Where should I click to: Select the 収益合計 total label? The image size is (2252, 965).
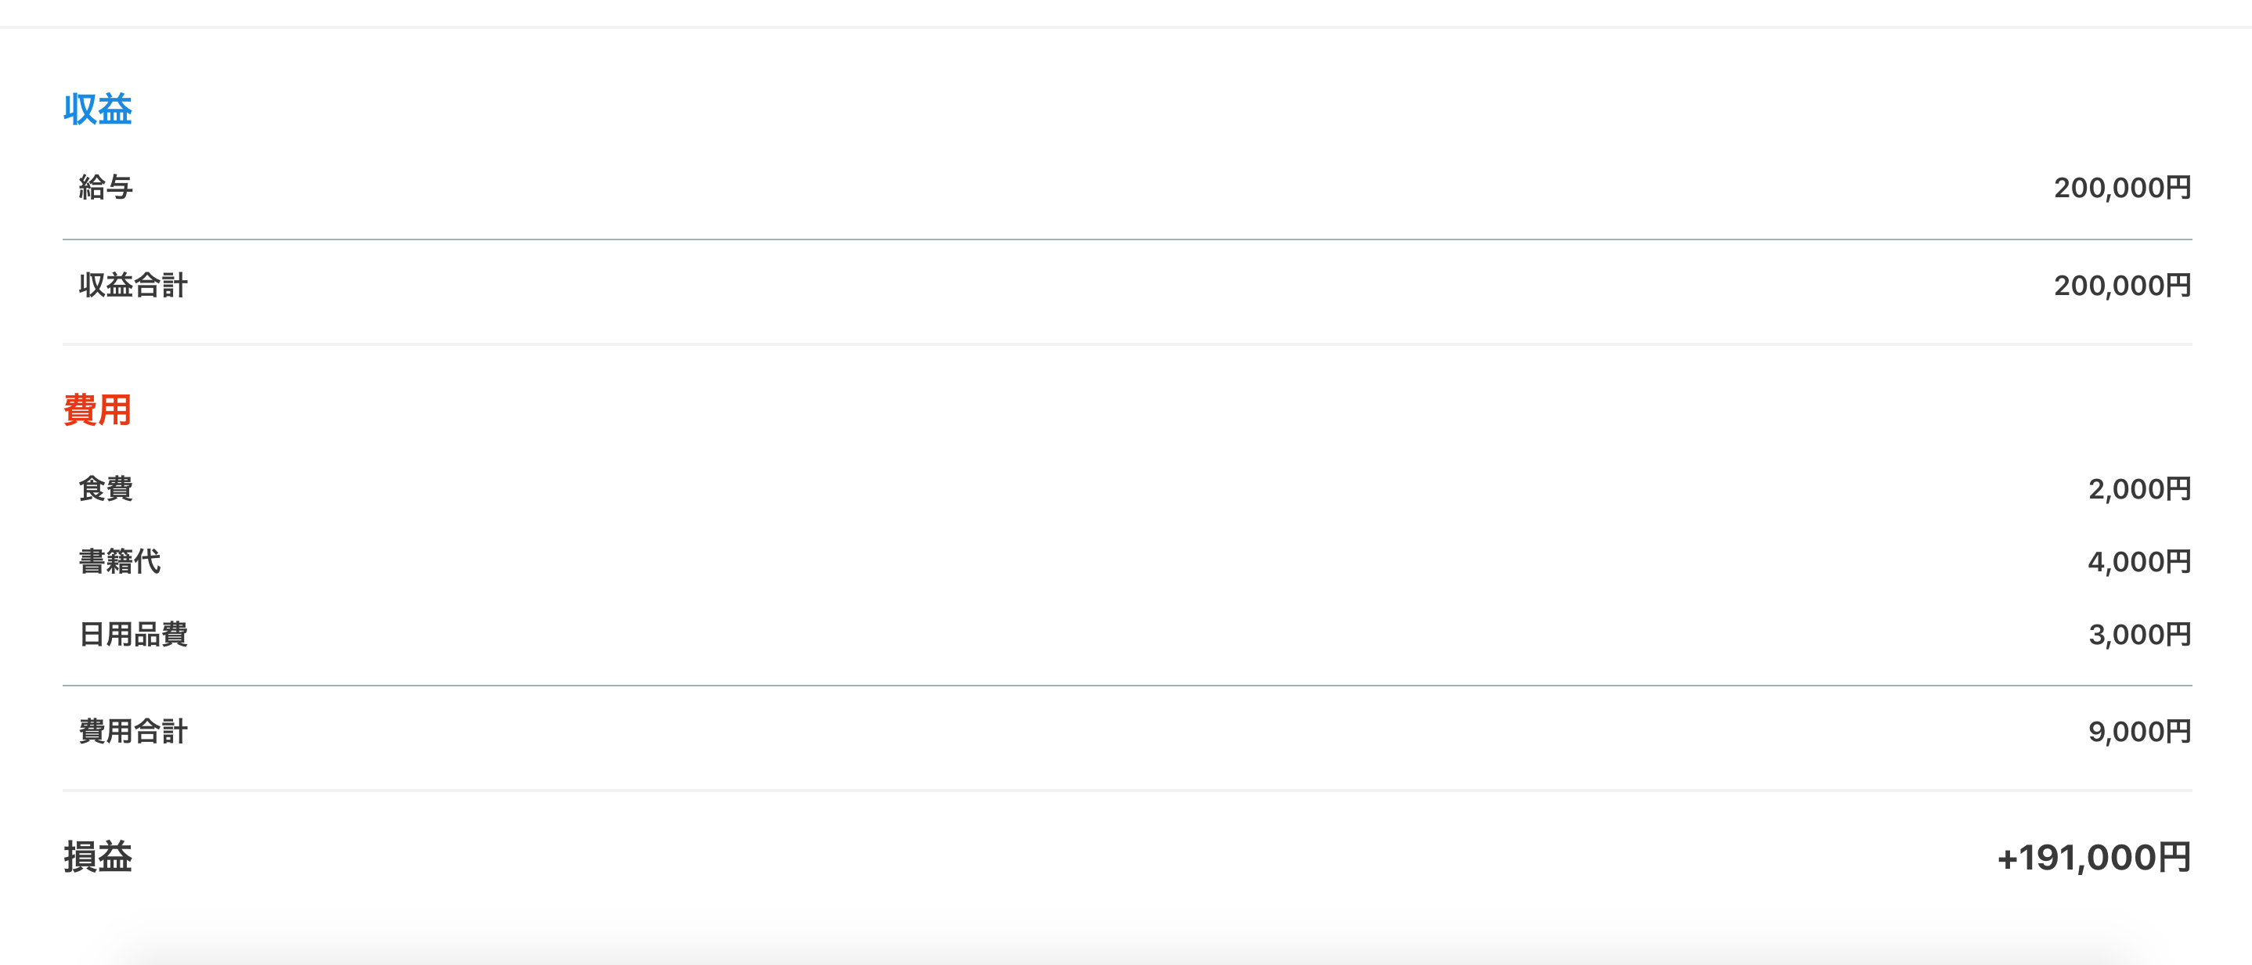(133, 285)
